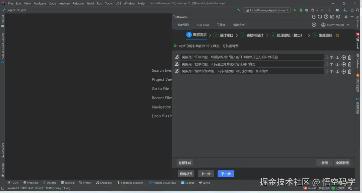Screen dimensions: 362x193
Task: Click the 全部撤回 button
Action: [342, 163]
